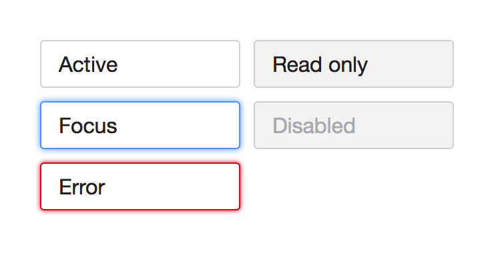Click the Active input field

tap(140, 64)
